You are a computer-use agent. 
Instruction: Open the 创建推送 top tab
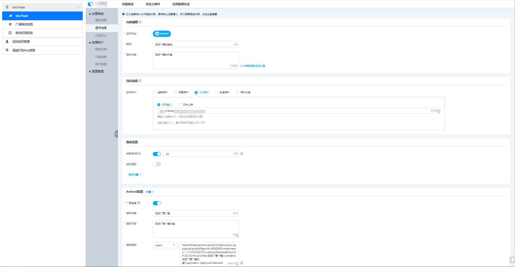[x=128, y=4]
